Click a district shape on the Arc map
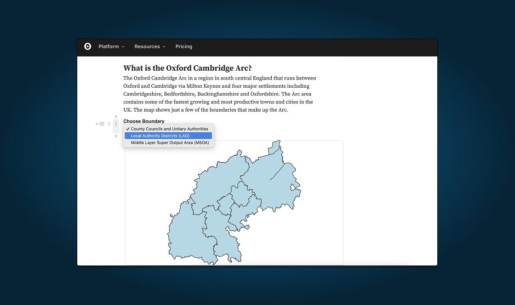 pos(221,179)
